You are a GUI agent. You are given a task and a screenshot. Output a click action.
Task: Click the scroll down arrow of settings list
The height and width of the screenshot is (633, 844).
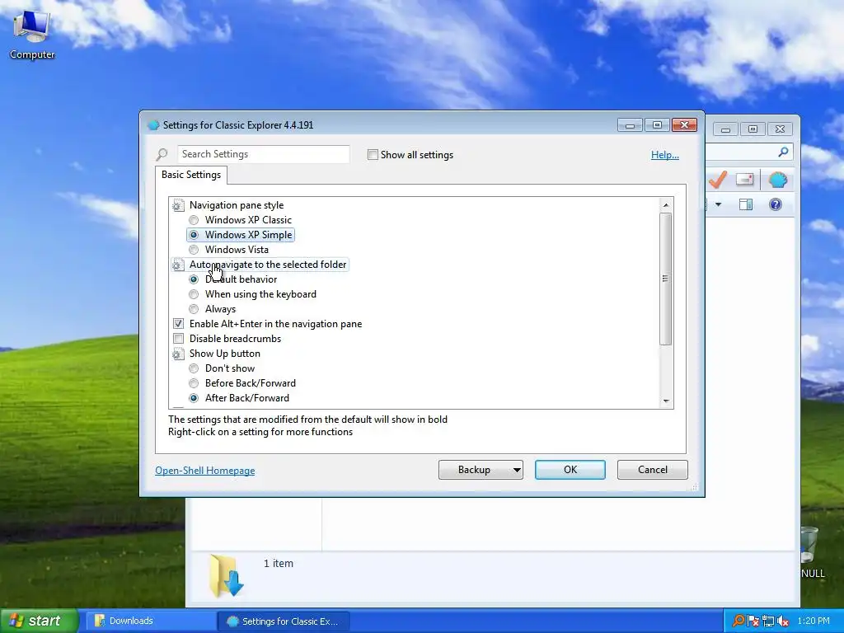click(666, 401)
